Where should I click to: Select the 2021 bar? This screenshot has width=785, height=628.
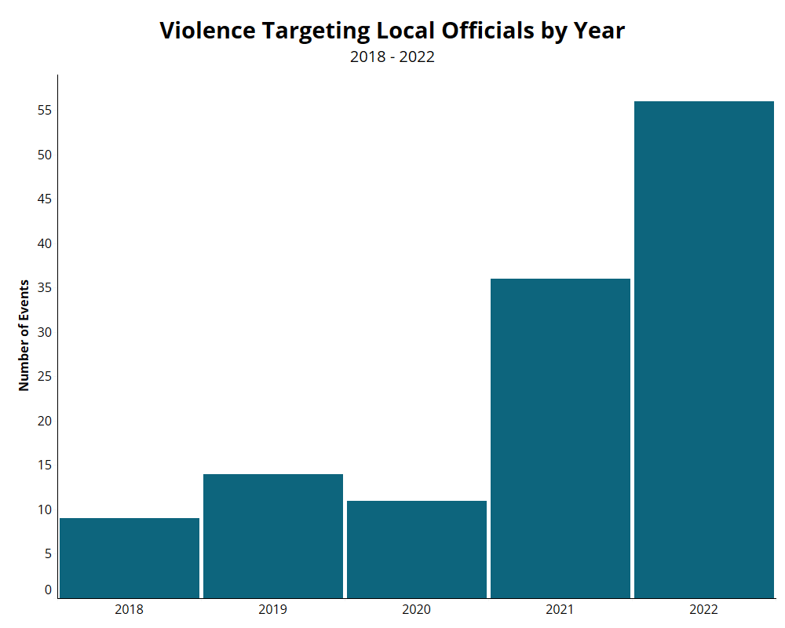pos(560,438)
